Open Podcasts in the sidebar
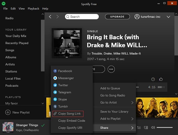178x135 pixels. pos(12,86)
